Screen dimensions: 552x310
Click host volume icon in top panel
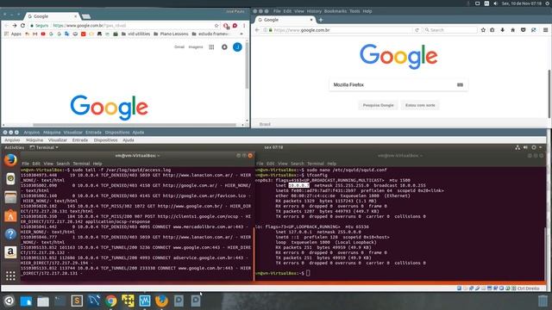coord(496,3)
